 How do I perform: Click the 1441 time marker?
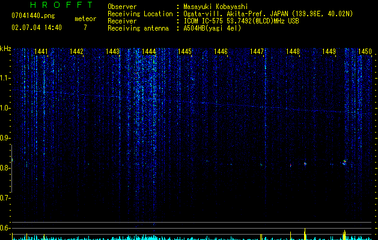tap(41, 51)
